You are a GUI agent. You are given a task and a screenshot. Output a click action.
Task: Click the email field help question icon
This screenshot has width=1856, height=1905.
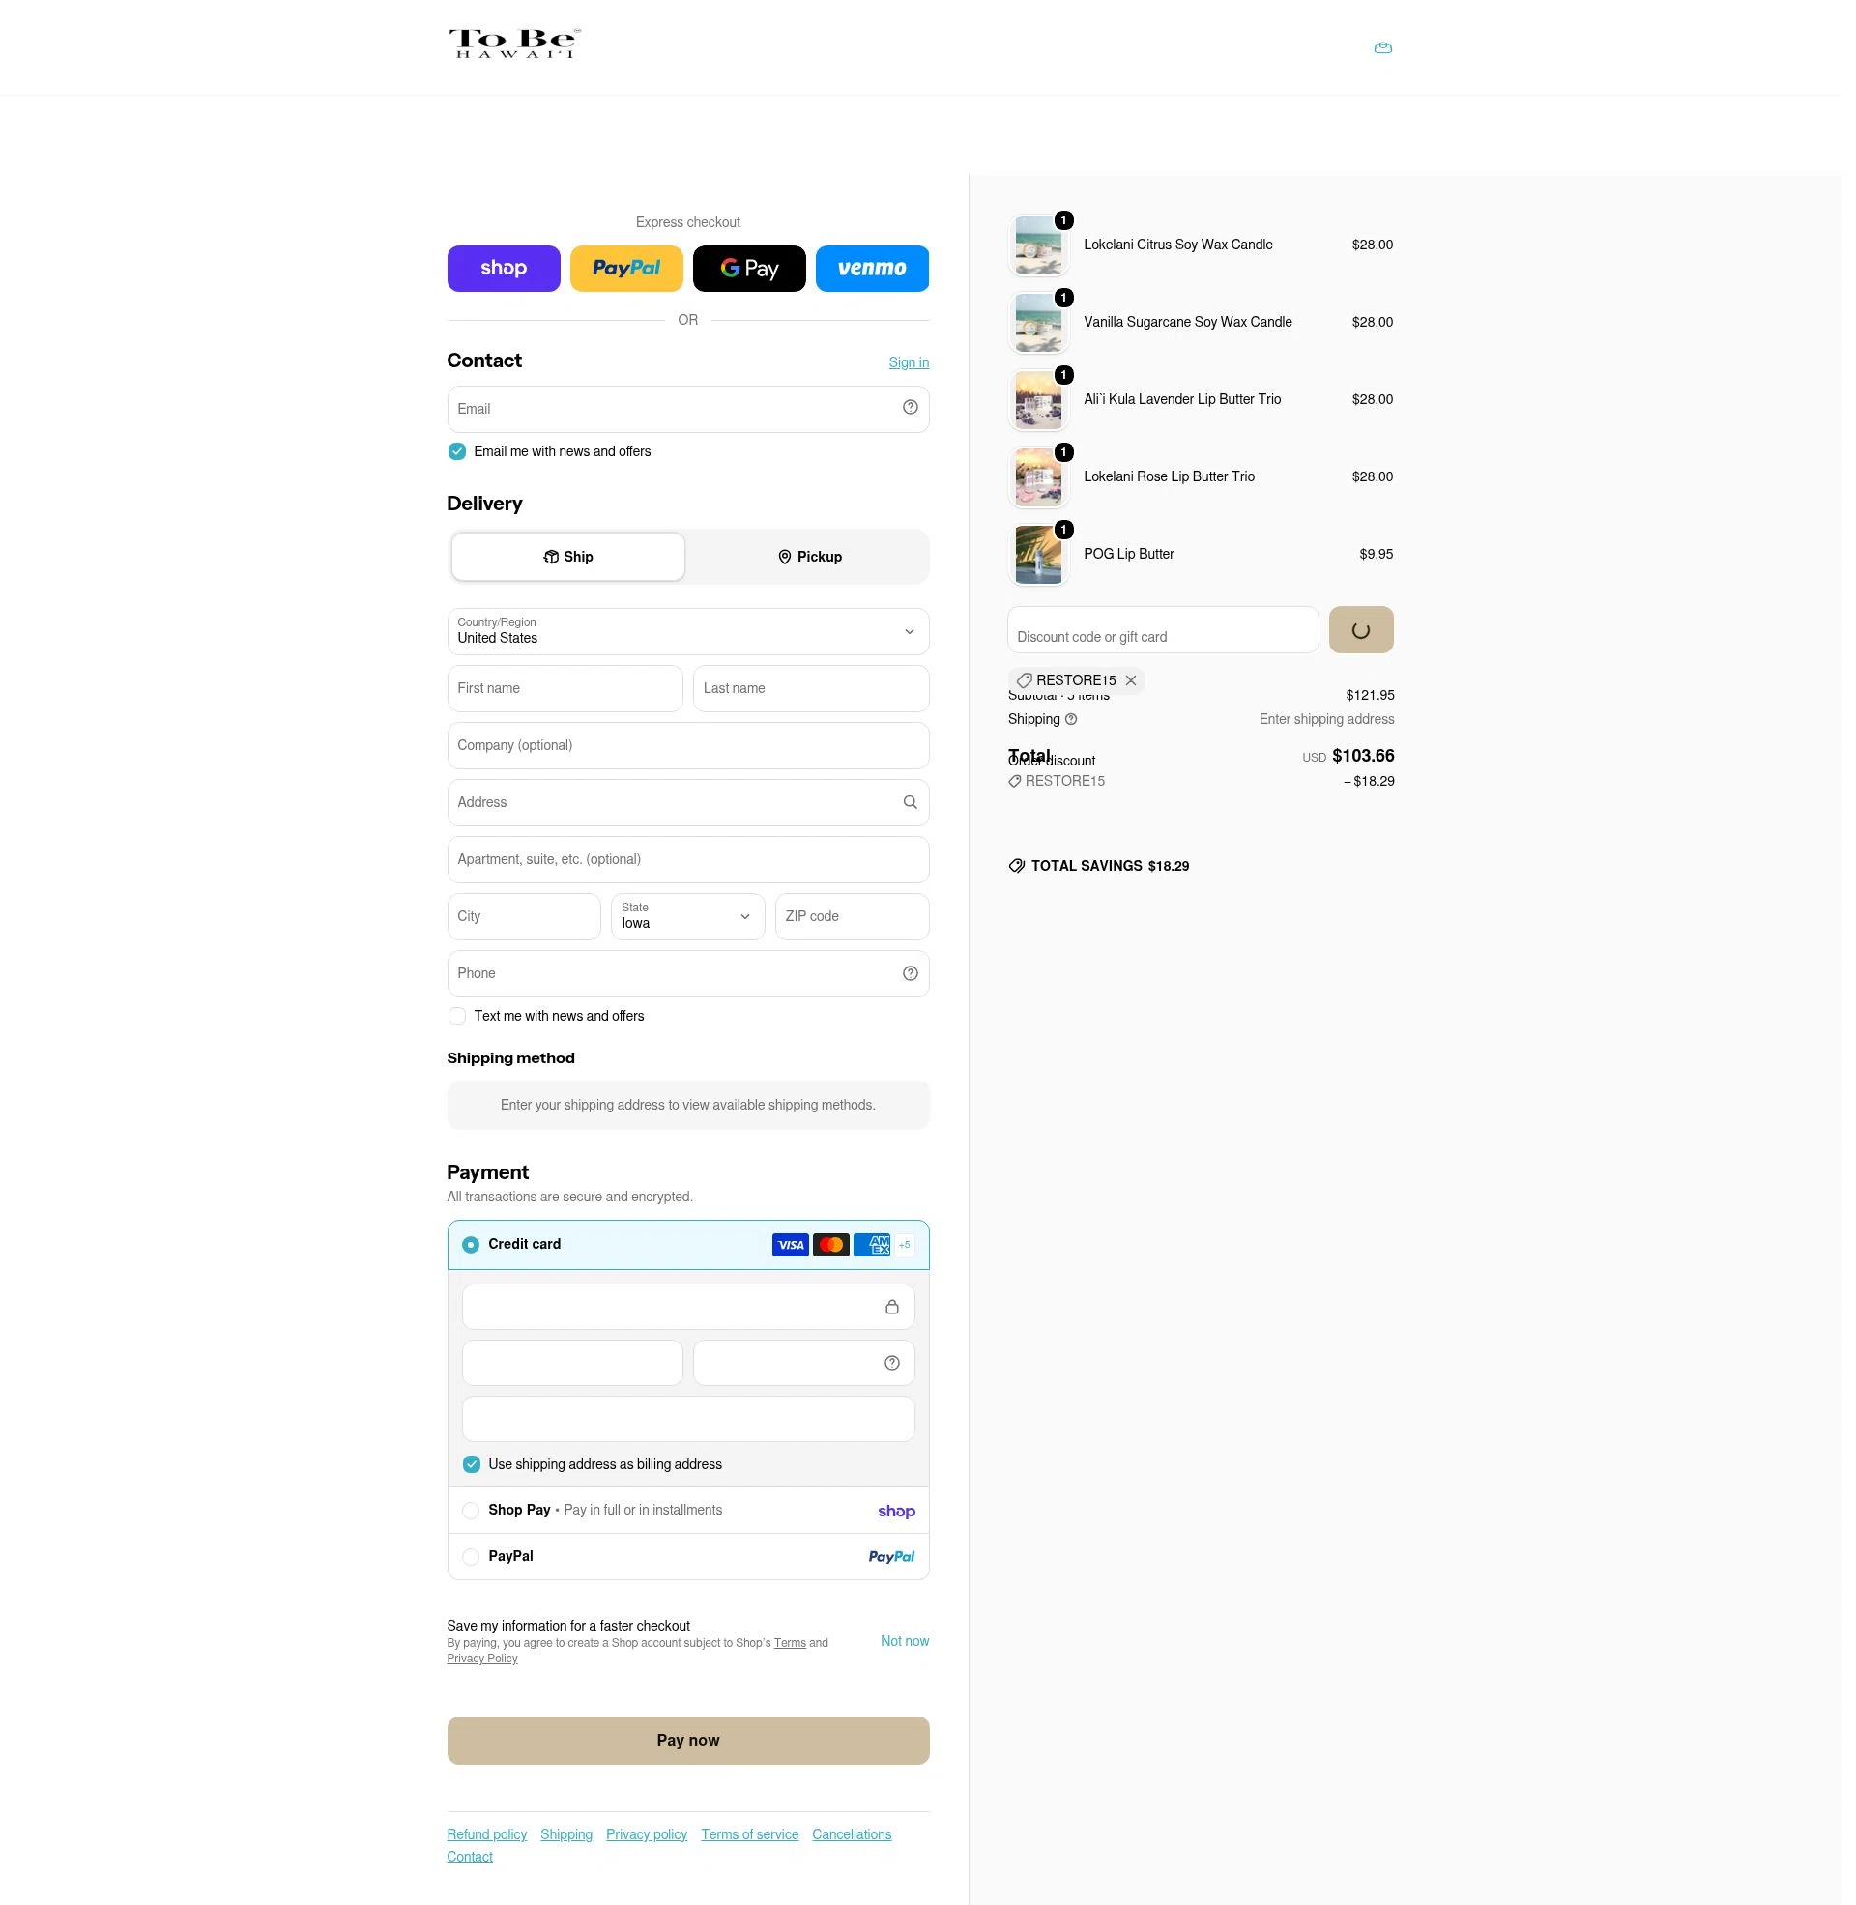(x=910, y=408)
